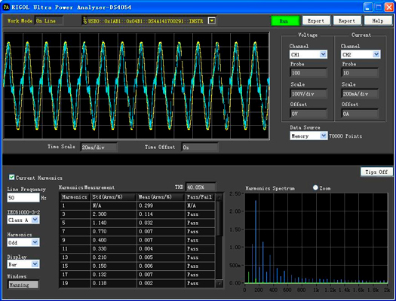Image resolution: width=396 pixels, height=301 pixels.
Task: Click the Export button
Action: tap(316, 21)
